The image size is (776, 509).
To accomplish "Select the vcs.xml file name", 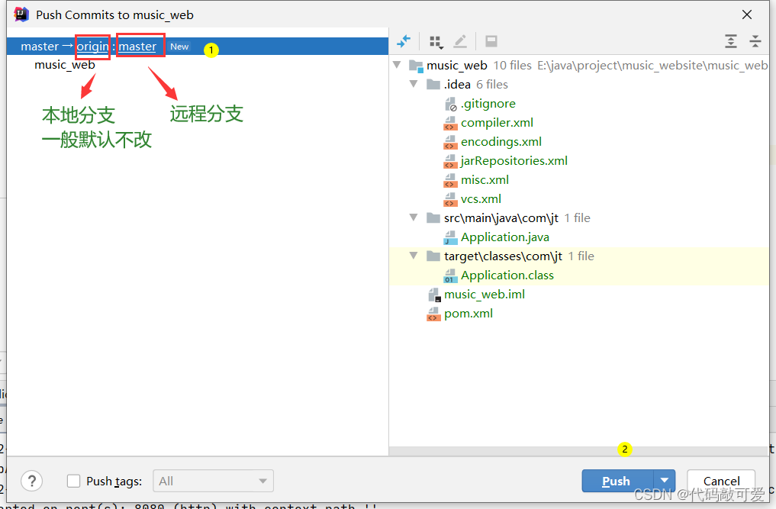I will [481, 199].
